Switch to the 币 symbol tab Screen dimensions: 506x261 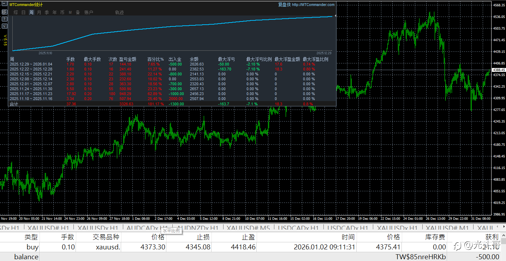click(62, 13)
